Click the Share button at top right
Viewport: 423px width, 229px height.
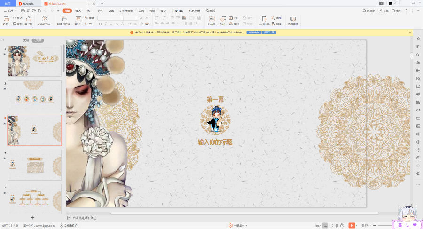[x=384, y=11]
